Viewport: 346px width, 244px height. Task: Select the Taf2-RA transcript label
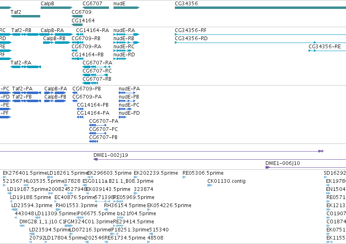coord(21,63)
